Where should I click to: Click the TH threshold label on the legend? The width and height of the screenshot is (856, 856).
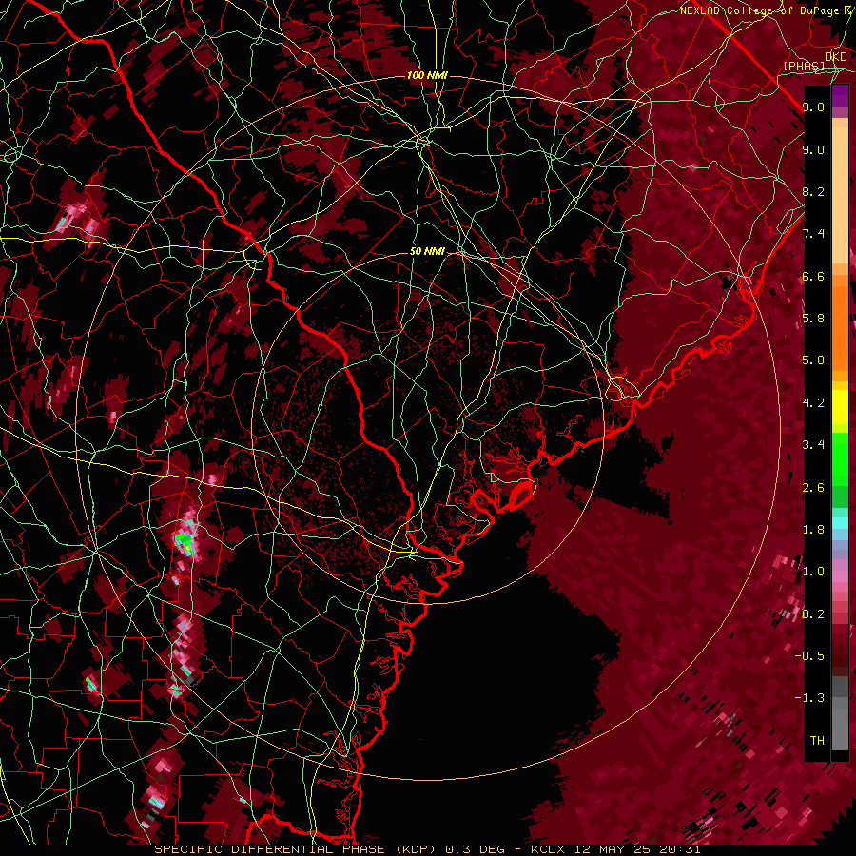[x=817, y=741]
